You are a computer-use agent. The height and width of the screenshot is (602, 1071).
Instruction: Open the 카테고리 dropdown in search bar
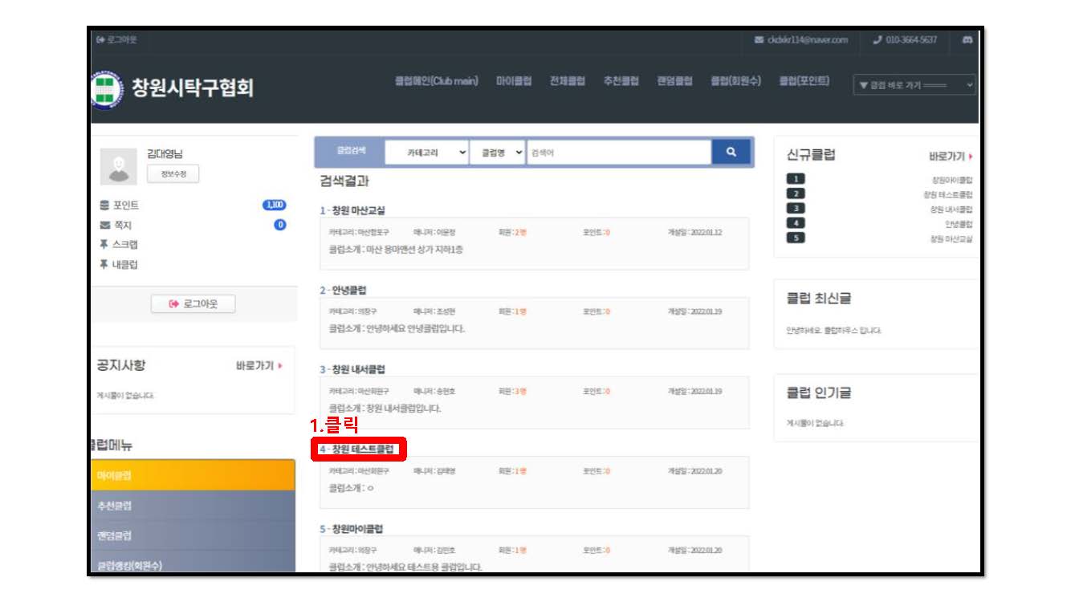click(x=428, y=152)
